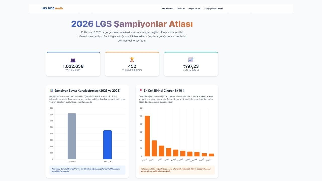The width and height of the screenshot is (322, 181).
Task: Click the trophy icon above Türkiye Birincisi
Action: [x=132, y=60]
